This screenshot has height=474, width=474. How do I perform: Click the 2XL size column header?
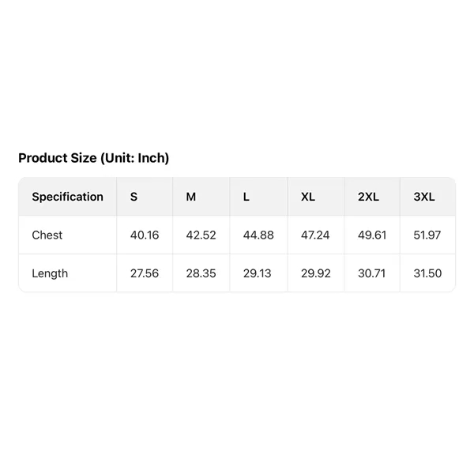[368, 197]
